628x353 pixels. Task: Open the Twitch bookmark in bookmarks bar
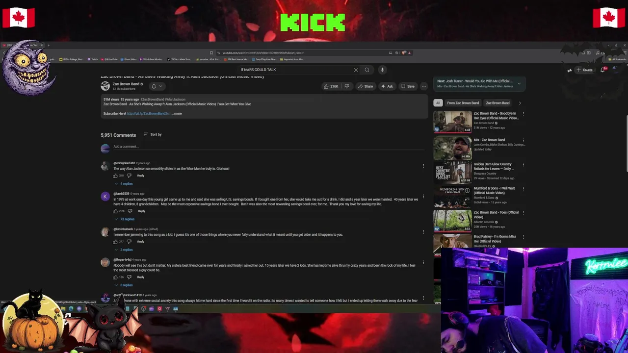click(x=93, y=59)
